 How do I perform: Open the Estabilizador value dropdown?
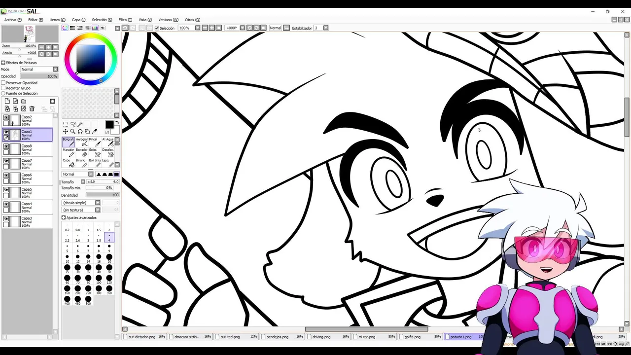[326, 28]
